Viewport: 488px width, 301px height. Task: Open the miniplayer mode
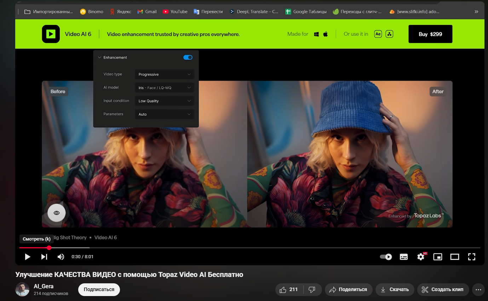point(438,257)
